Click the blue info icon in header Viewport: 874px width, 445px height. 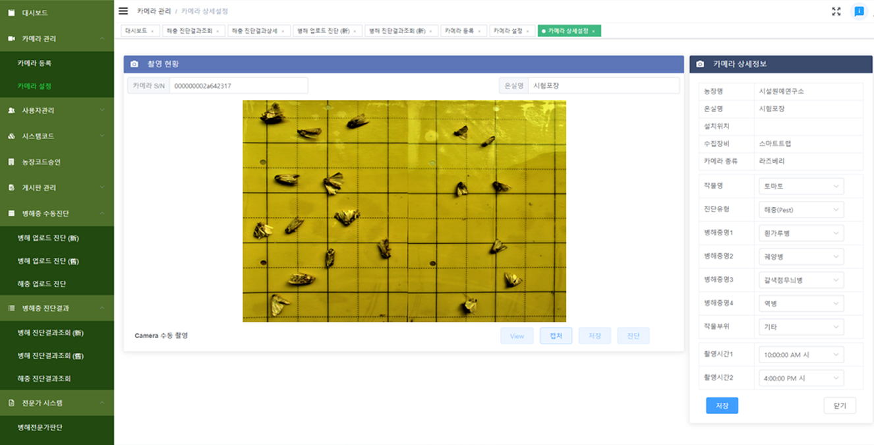tap(859, 11)
